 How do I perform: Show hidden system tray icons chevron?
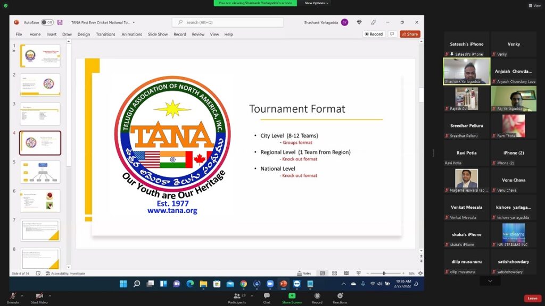tap(343, 284)
